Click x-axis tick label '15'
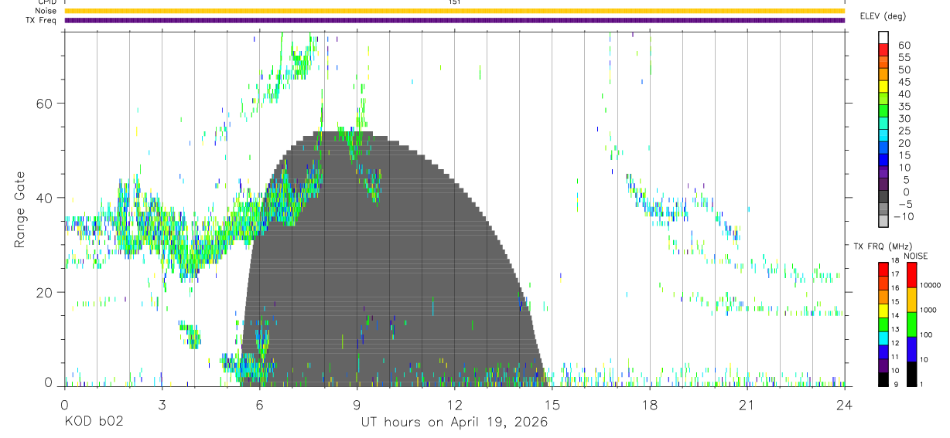Viewport: 950px width, 438px height. point(552,404)
